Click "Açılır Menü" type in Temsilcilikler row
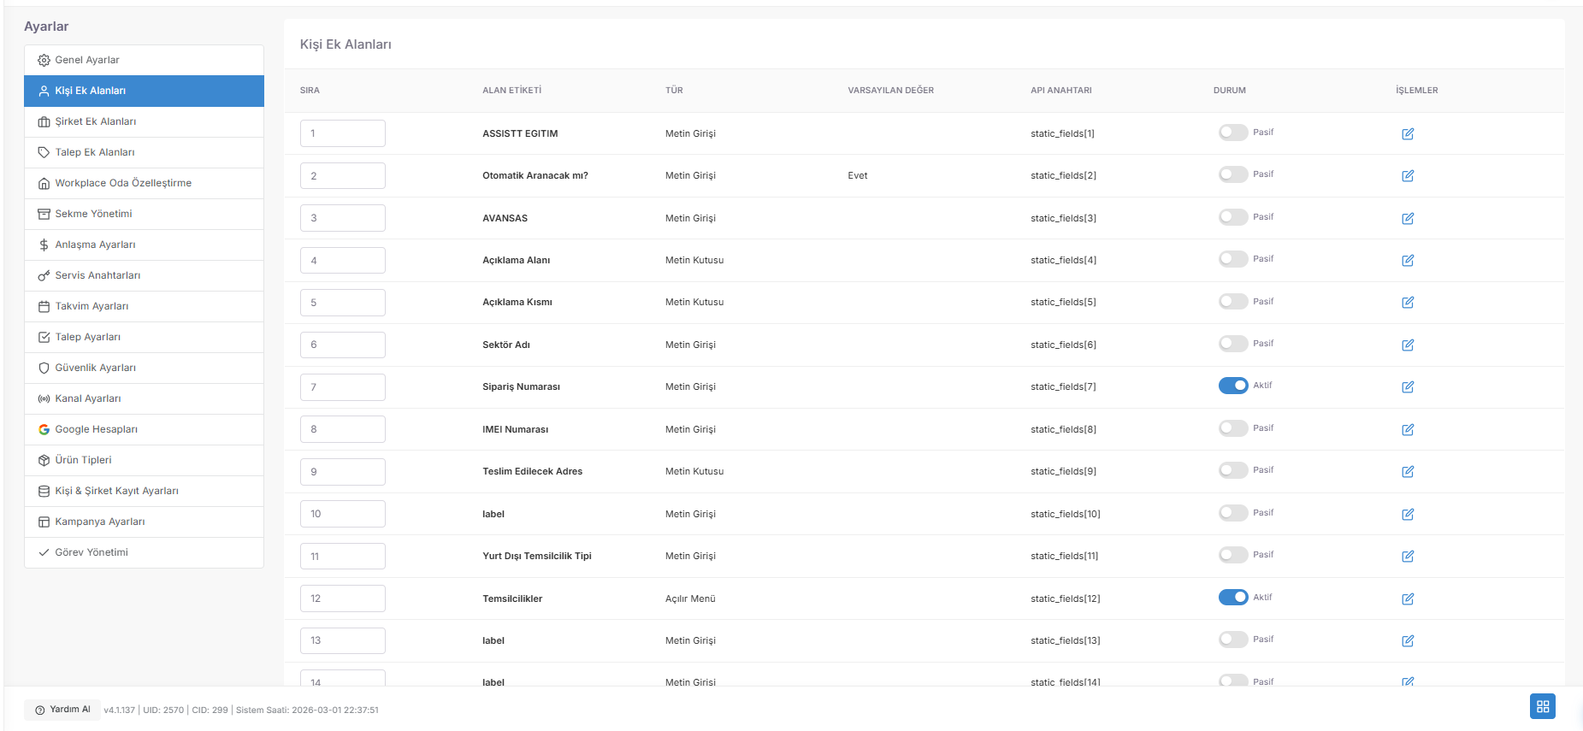The width and height of the screenshot is (1583, 731). [690, 598]
